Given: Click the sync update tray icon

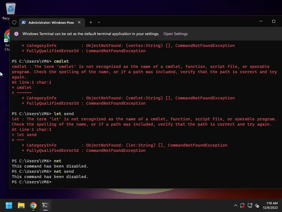Looking at the screenshot, I should pyautogui.click(x=242, y=205).
